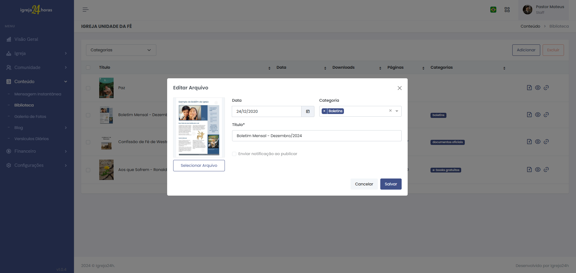The width and height of the screenshot is (576, 273).
Task: Click the hamburger menu toggle icon
Action: coord(85,10)
